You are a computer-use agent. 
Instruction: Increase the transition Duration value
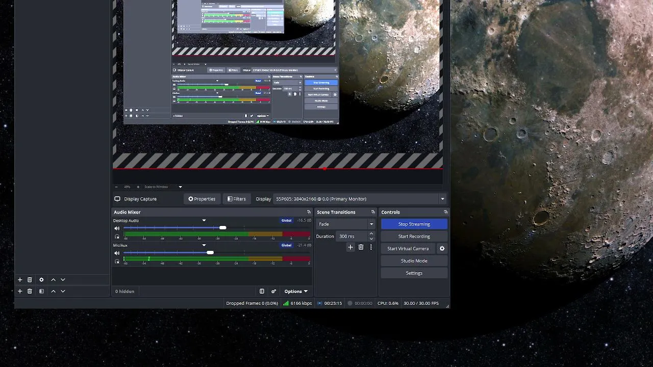click(371, 234)
